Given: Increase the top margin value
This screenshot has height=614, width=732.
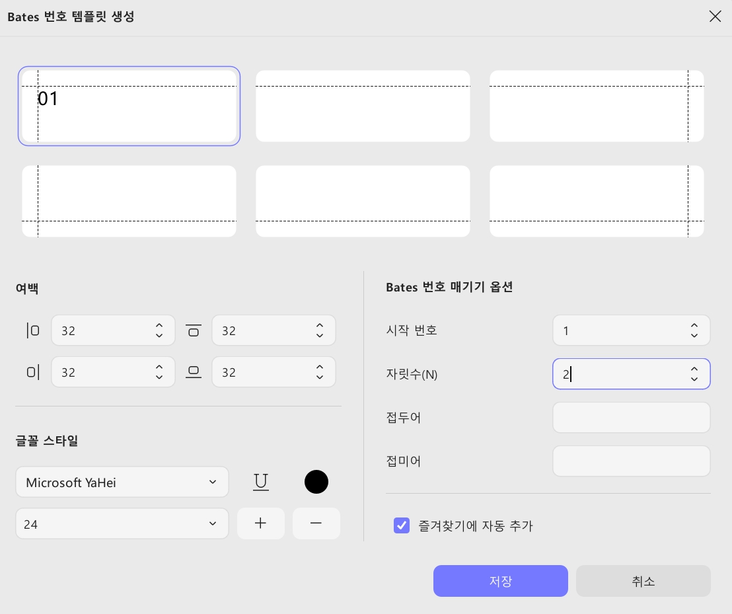Looking at the screenshot, I should [320, 325].
